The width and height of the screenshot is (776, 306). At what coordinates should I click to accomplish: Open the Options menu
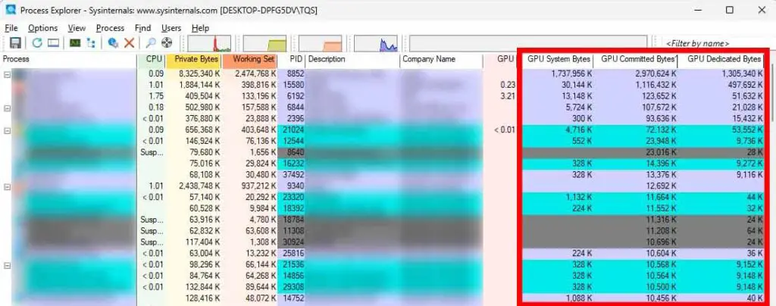(x=42, y=28)
